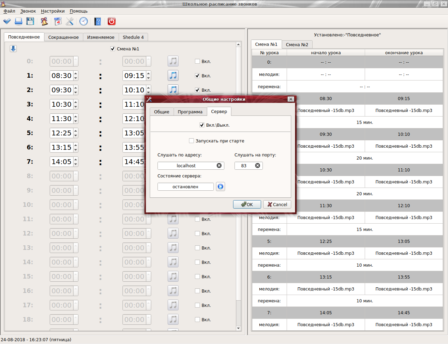Switch to the Программа settings tab
The image size is (448, 344).
pos(190,112)
